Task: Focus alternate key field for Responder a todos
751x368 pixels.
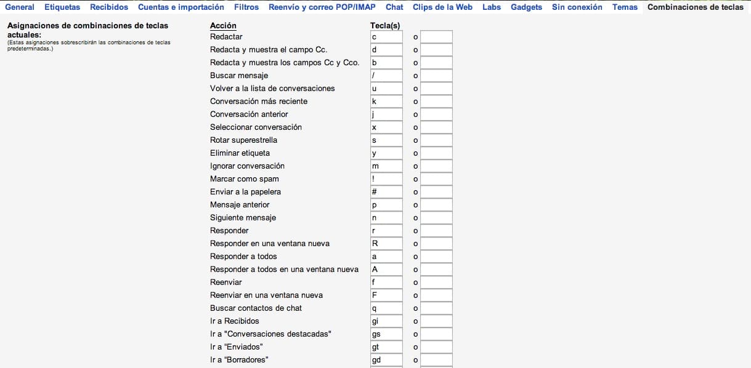Action: tap(436, 257)
